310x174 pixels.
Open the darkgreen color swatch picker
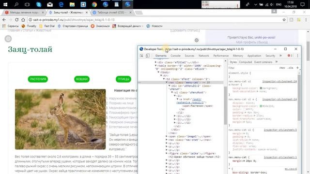261,88
